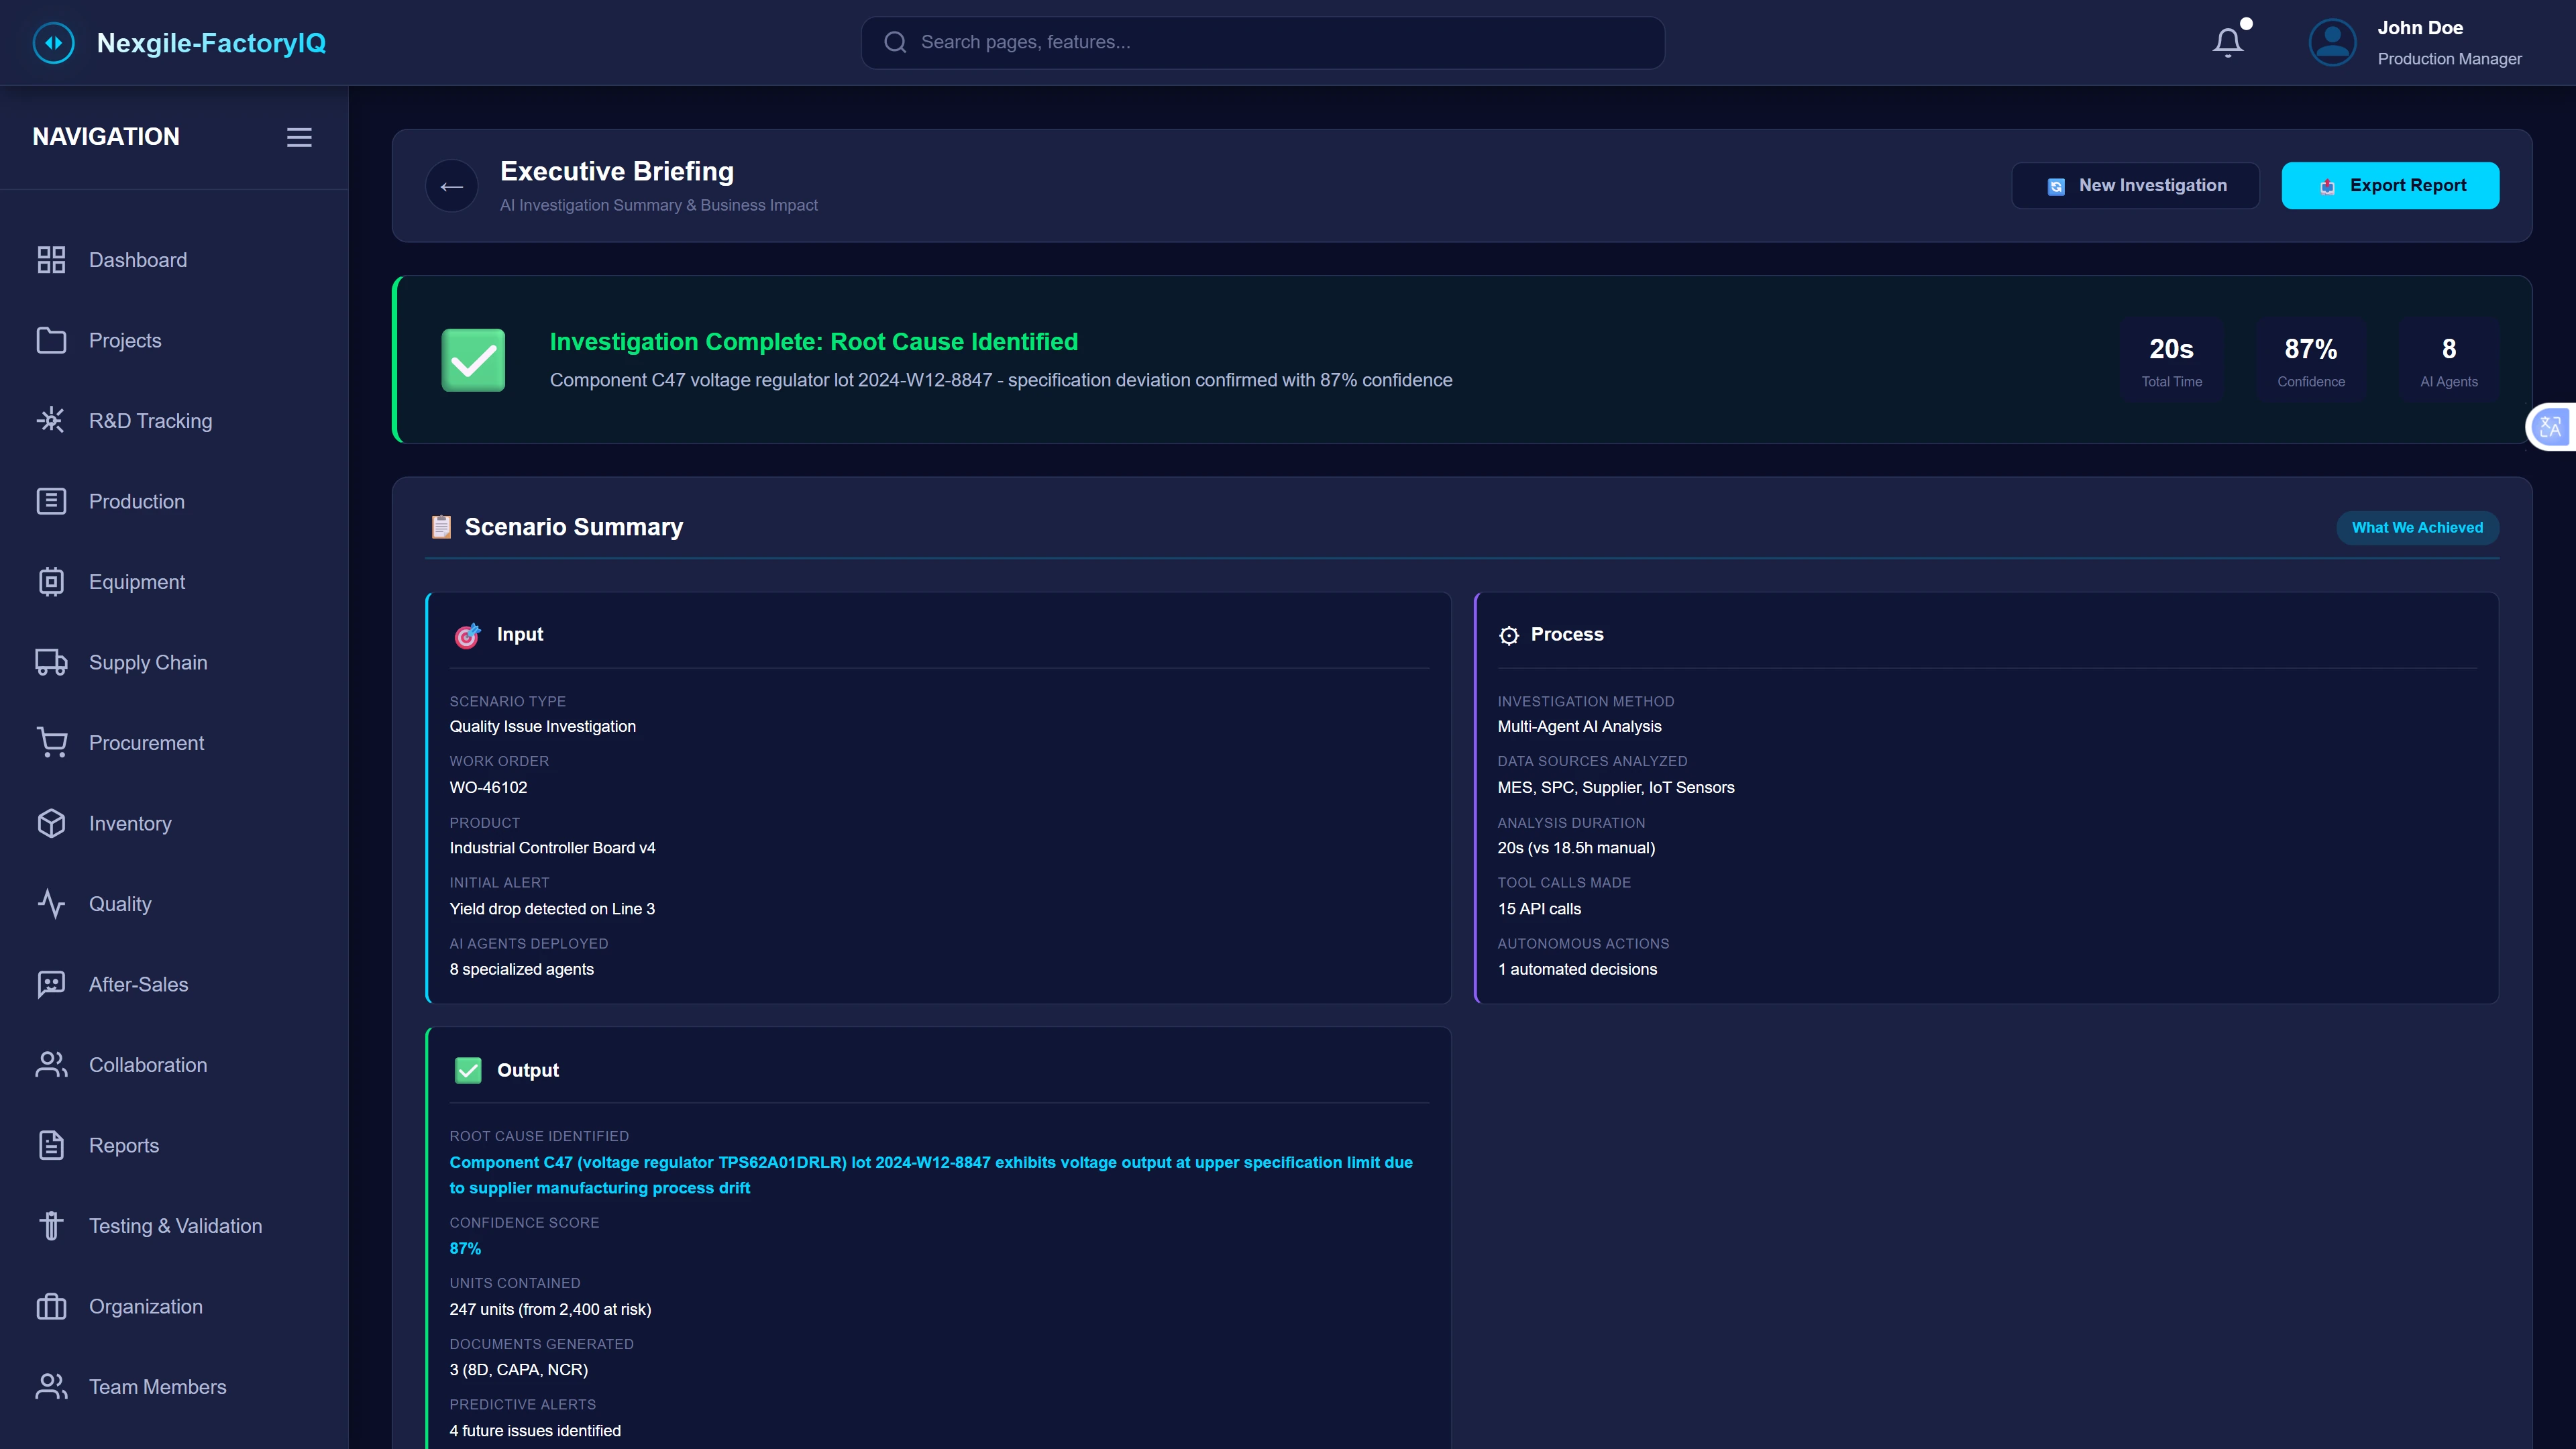Image resolution: width=2576 pixels, height=1449 pixels.
Task: Export the investigation report
Action: click(2390, 185)
